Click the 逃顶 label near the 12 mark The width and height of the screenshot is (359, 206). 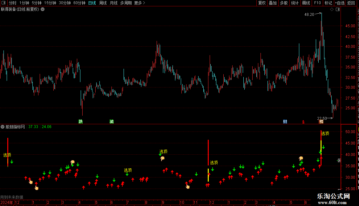pos(214,163)
